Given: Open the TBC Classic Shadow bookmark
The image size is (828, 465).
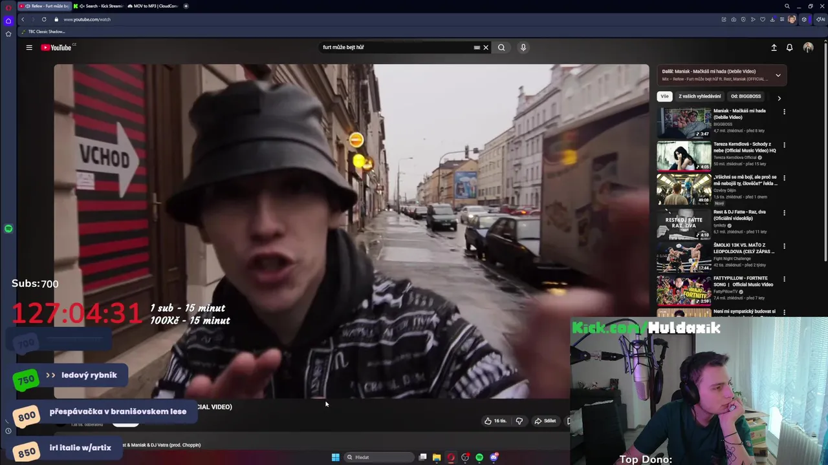Looking at the screenshot, I should click(x=43, y=32).
